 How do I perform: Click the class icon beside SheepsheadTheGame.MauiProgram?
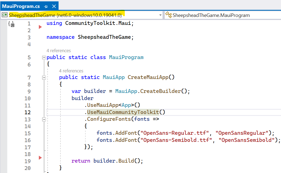(169, 15)
